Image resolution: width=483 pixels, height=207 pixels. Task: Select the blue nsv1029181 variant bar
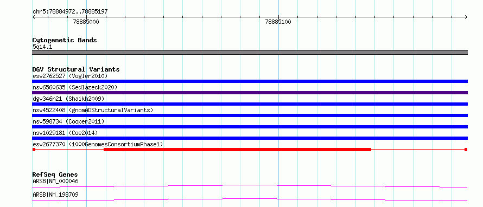coord(250,138)
